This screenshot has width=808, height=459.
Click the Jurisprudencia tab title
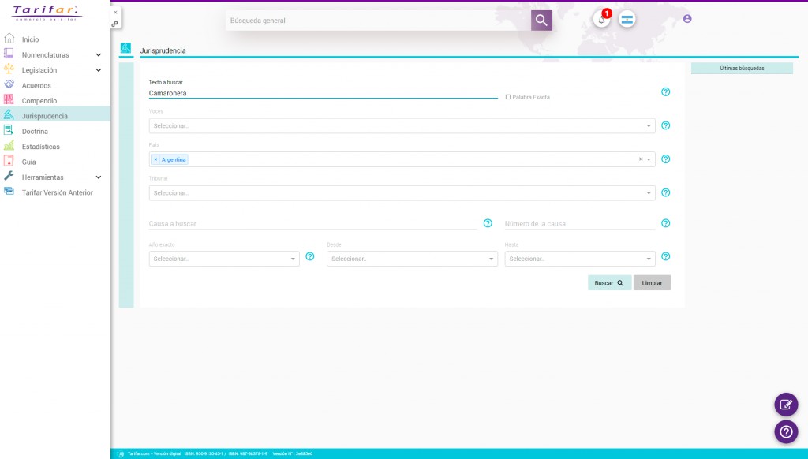click(163, 50)
